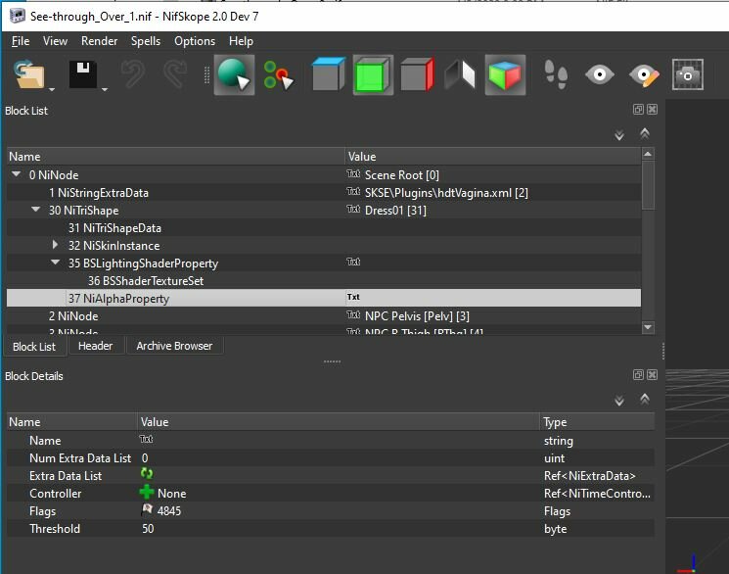Toggle the Select Object sphere tool
729x574 pixels.
[234, 74]
